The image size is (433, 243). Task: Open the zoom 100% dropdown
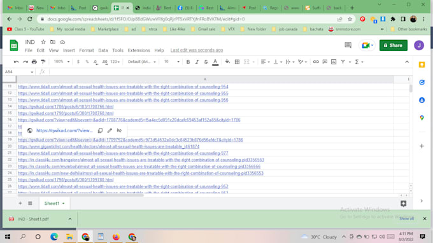[61, 62]
